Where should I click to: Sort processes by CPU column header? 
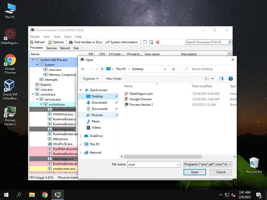(101, 54)
